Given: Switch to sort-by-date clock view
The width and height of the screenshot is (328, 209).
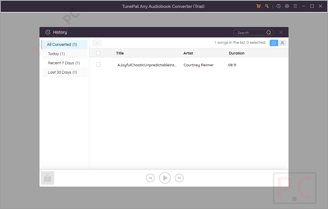Looking at the screenshot, I should (x=274, y=43).
